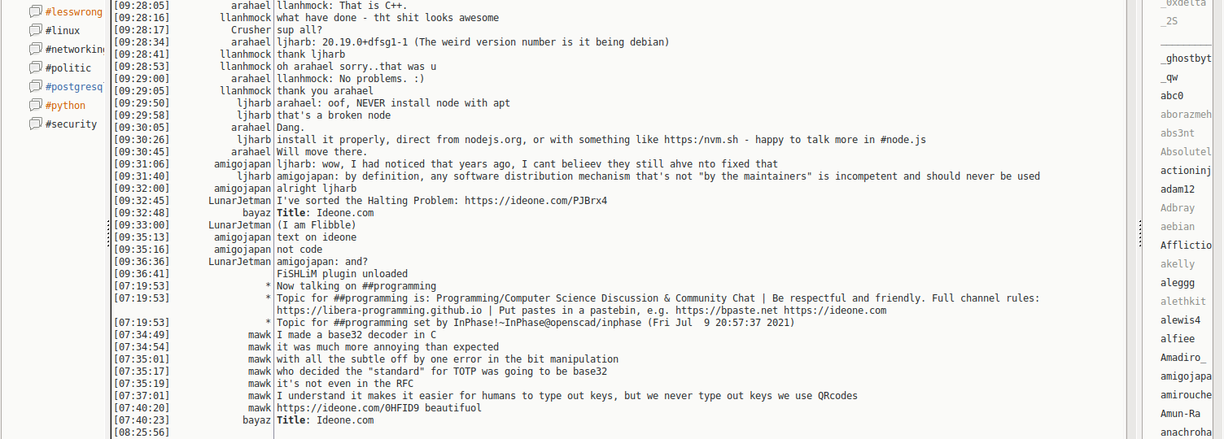Click the chat area vertical scrollbar
Screen dimensions: 1224x439
click(x=1132, y=219)
